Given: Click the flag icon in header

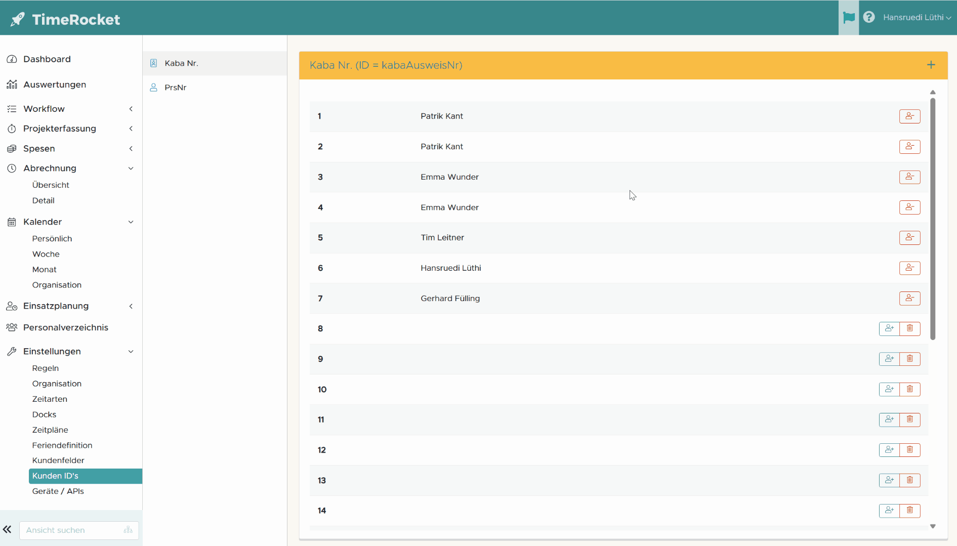Looking at the screenshot, I should [x=849, y=18].
